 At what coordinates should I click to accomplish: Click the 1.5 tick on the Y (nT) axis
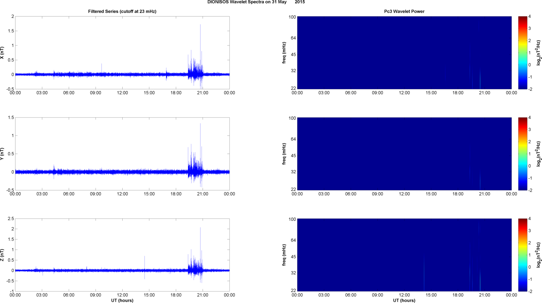[11, 117]
